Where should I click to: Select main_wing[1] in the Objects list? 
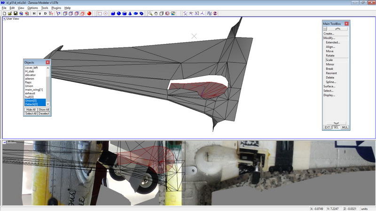pyautogui.click(x=34, y=90)
